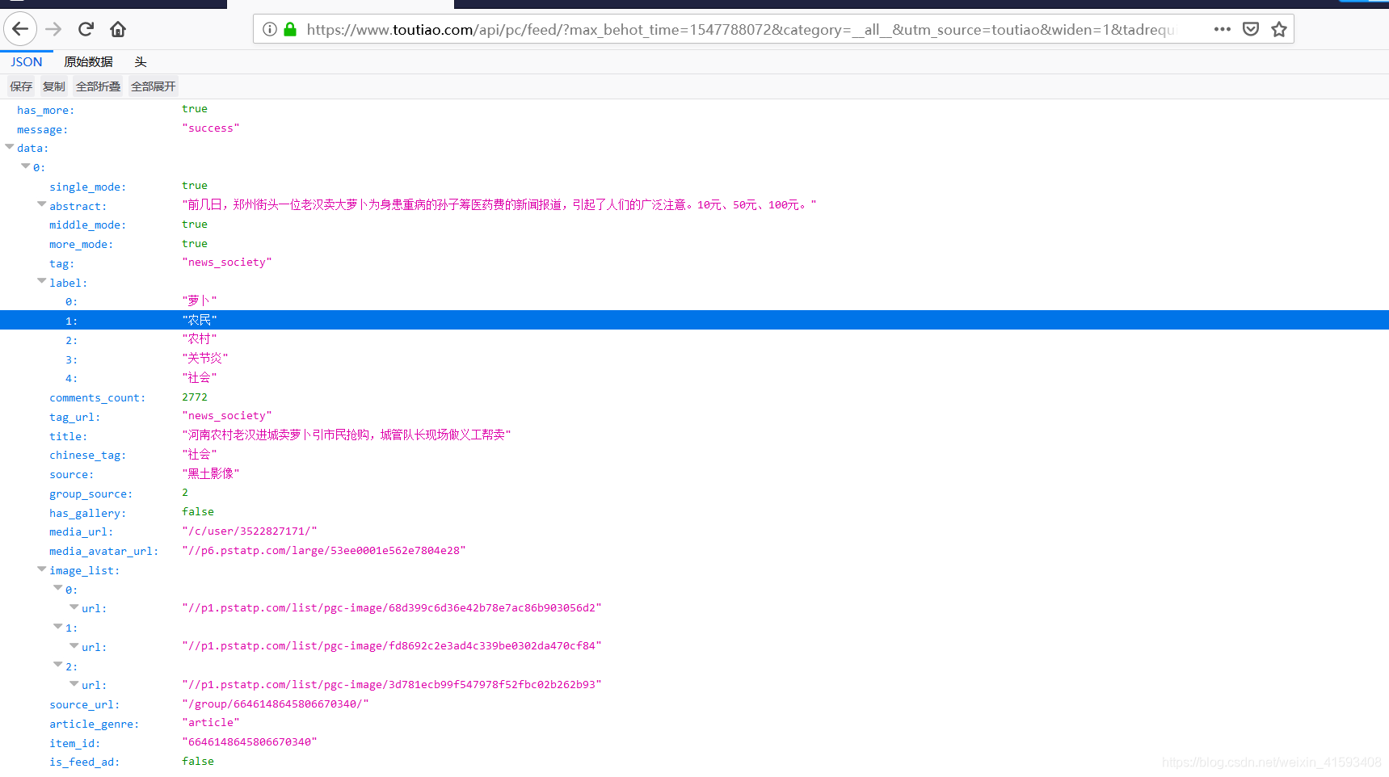The width and height of the screenshot is (1389, 777).
Task: Select label item 2 "农村"
Action: coord(694,340)
